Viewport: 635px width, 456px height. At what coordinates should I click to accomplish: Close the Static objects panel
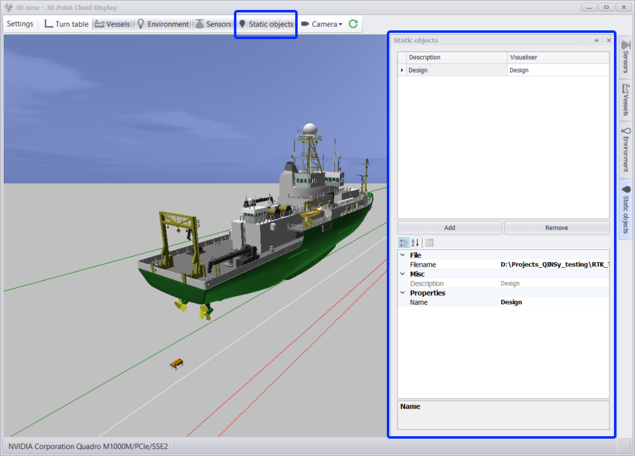[x=608, y=40]
